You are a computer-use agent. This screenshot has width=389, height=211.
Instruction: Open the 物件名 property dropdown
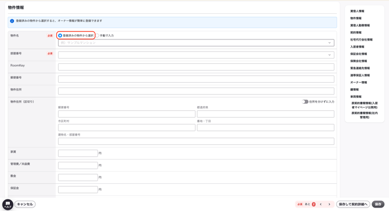[x=196, y=43]
